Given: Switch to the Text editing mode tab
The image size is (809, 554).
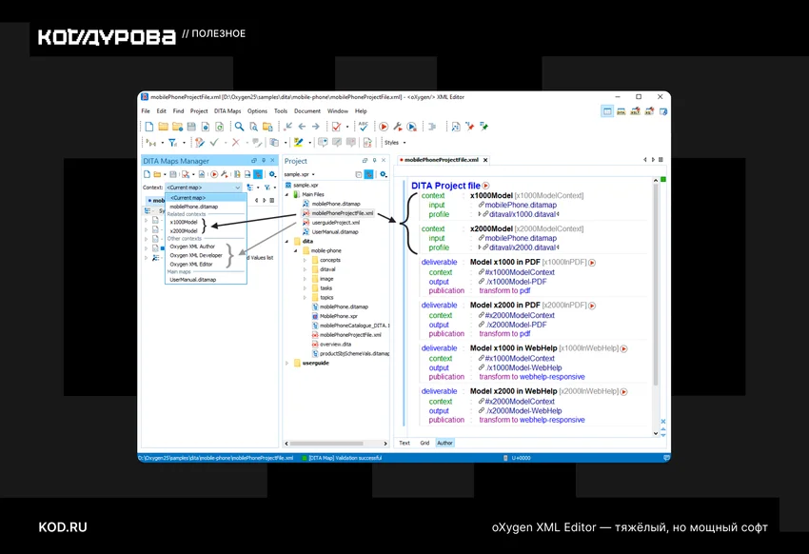Looking at the screenshot, I should [404, 443].
